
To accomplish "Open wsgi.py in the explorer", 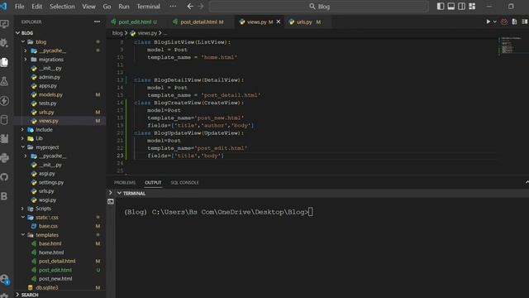I will 47,199.
